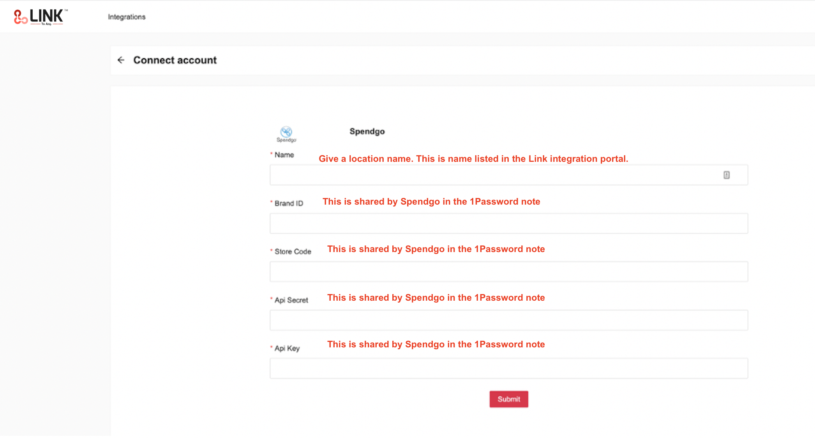Click the Brand ID field label
This screenshot has width=815, height=438.
pyautogui.click(x=288, y=203)
